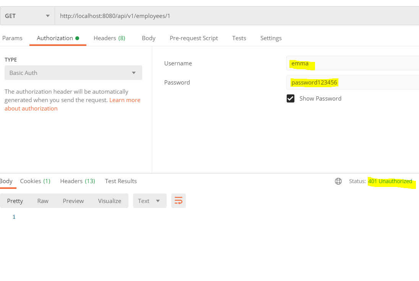Switch response view to Raw
The width and height of the screenshot is (419, 281).
[x=43, y=201]
